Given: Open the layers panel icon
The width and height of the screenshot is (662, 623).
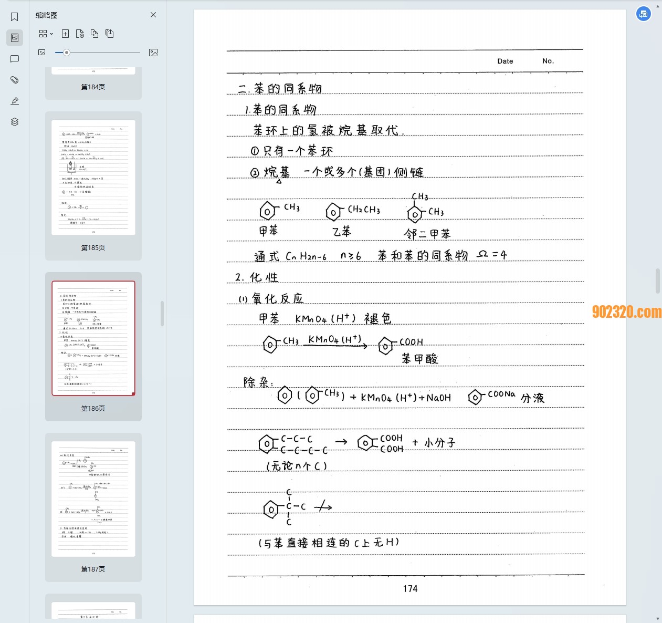Looking at the screenshot, I should pos(15,122).
